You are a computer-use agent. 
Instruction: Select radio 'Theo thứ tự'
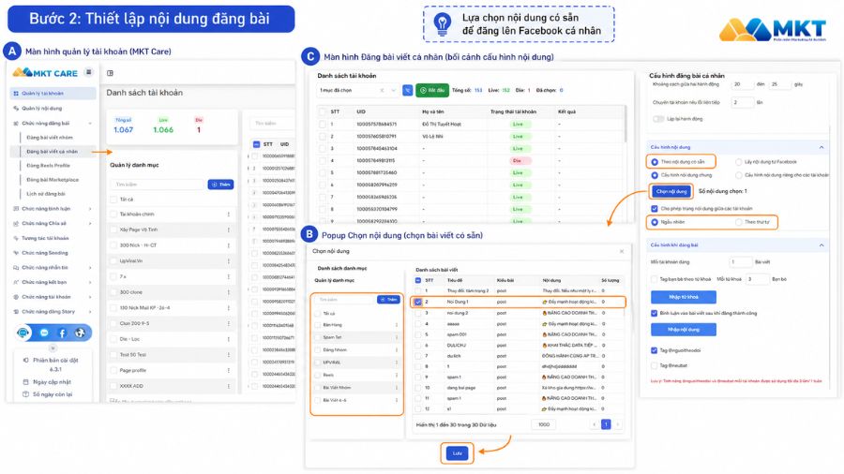click(739, 222)
